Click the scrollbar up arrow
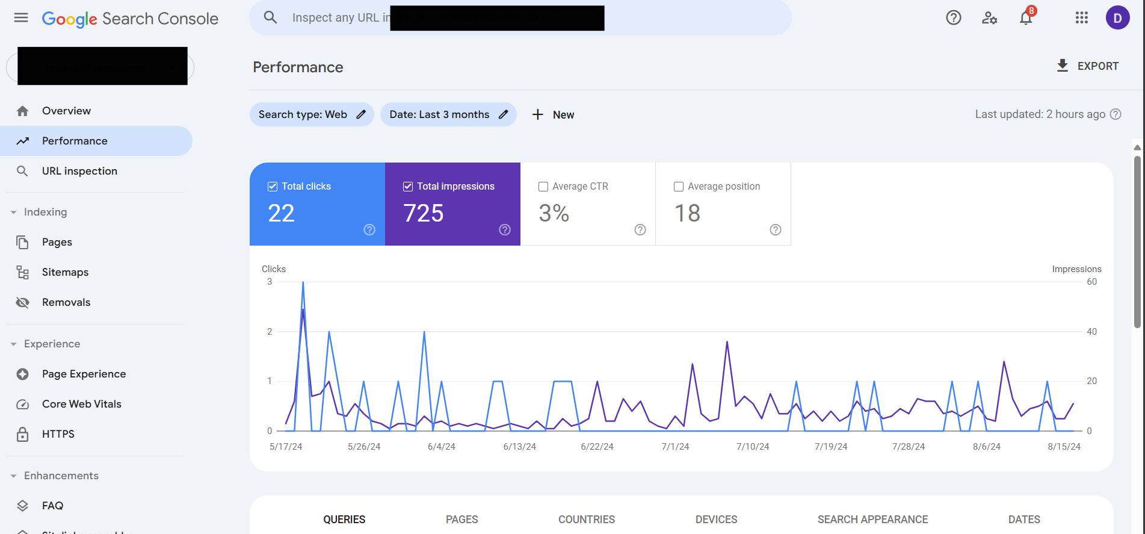The height and width of the screenshot is (534, 1145). [1137, 147]
